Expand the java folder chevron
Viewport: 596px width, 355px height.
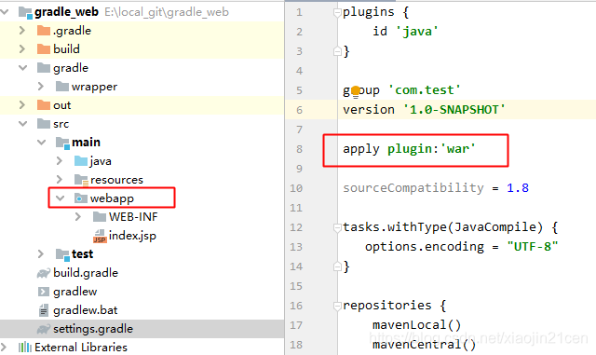click(60, 161)
